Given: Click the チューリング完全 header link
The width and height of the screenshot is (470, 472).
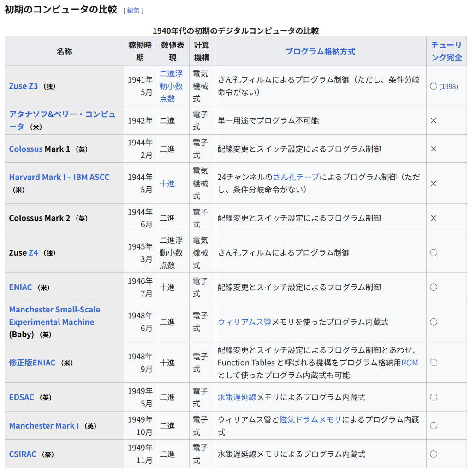Looking at the screenshot, I should [446, 51].
